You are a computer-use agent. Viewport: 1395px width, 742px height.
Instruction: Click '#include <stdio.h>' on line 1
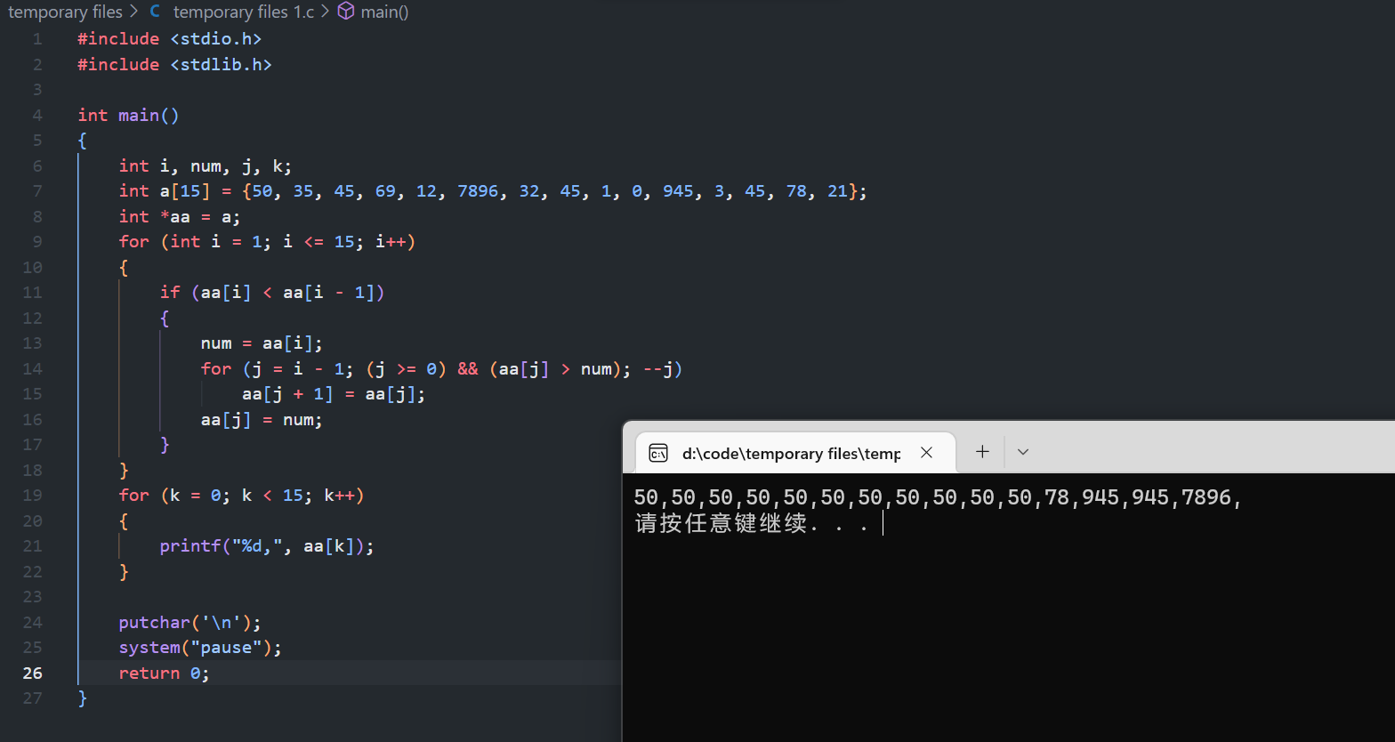click(170, 38)
